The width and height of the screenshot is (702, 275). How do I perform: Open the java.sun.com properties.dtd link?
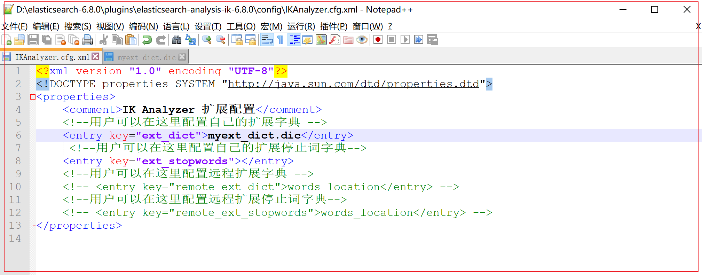354,84
